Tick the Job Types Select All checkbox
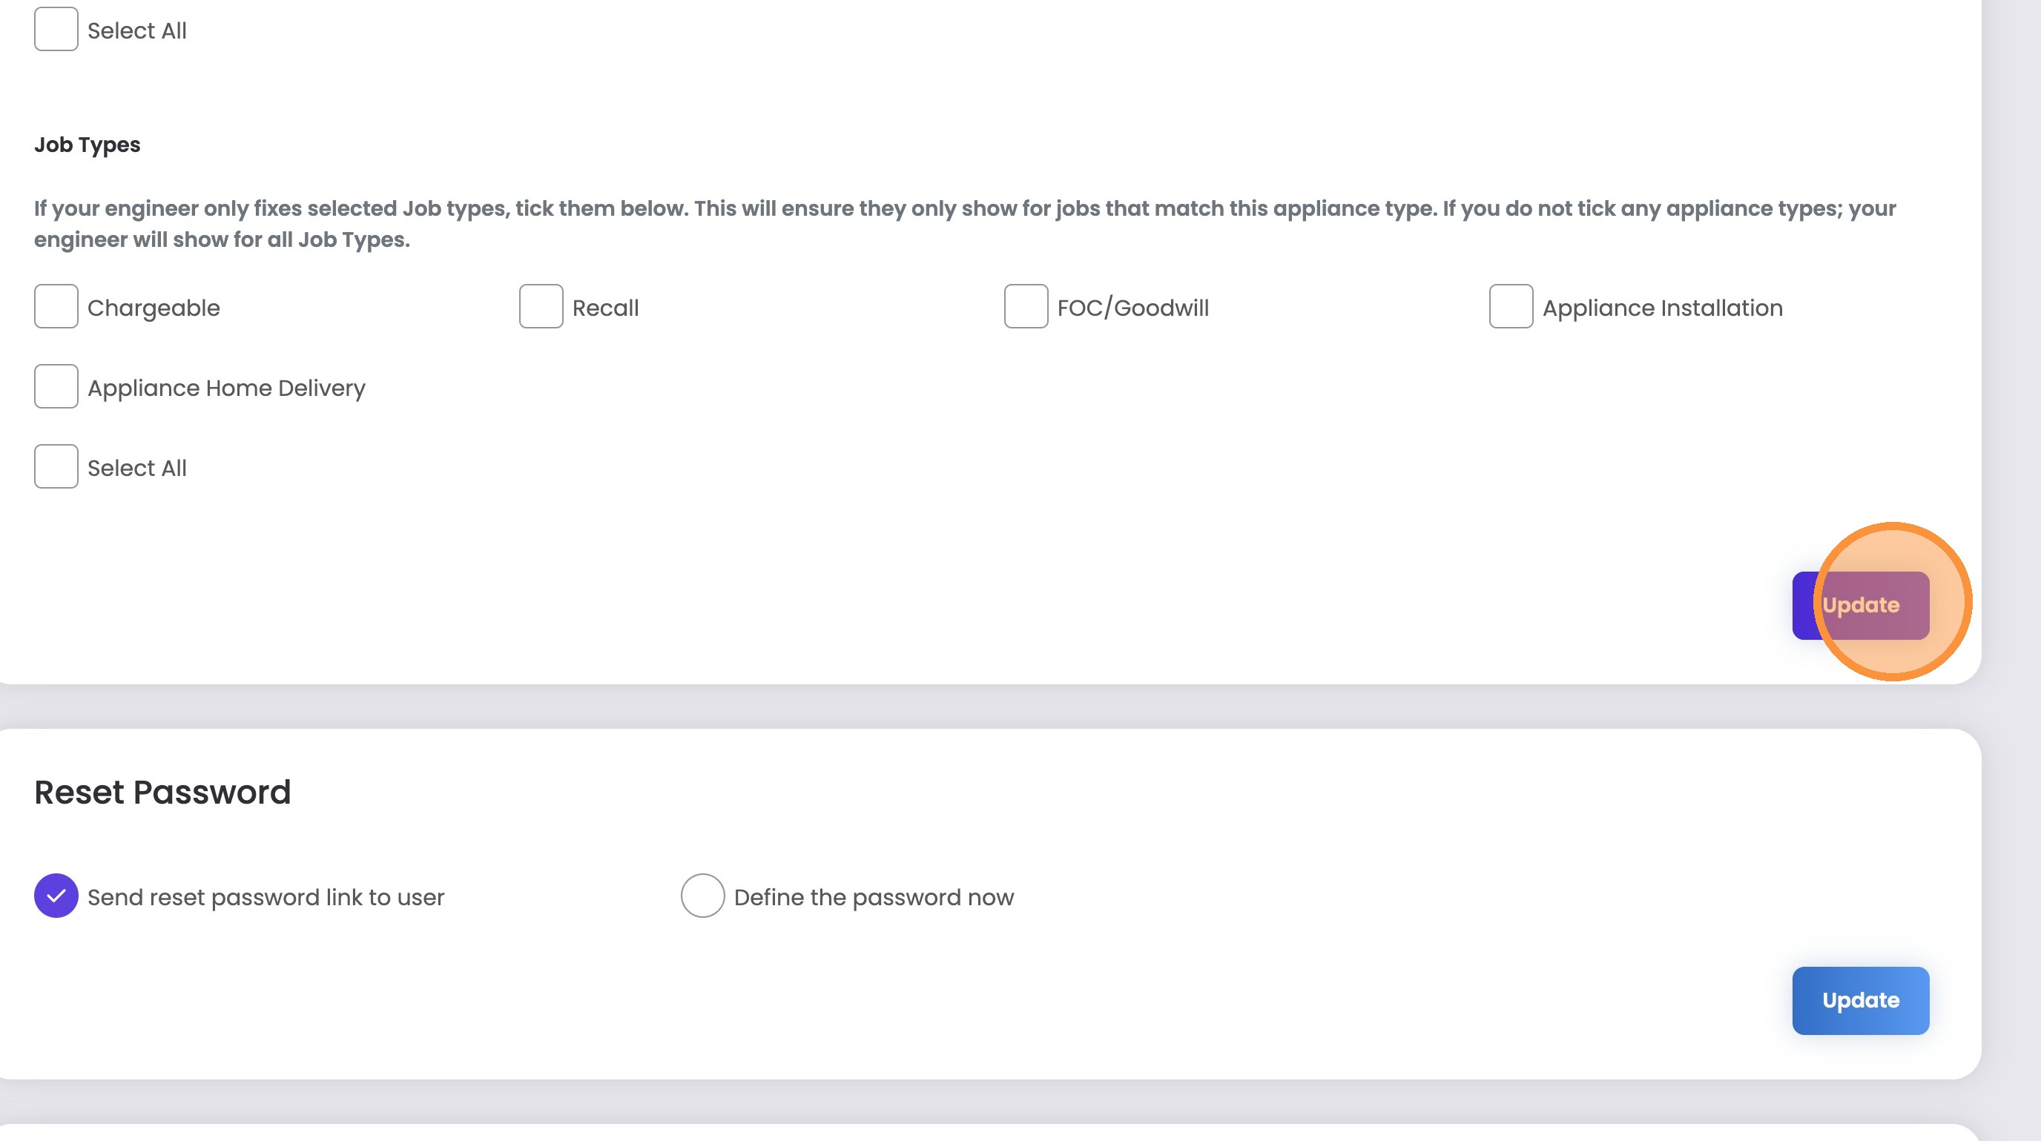This screenshot has width=2041, height=1141. pyautogui.click(x=56, y=466)
